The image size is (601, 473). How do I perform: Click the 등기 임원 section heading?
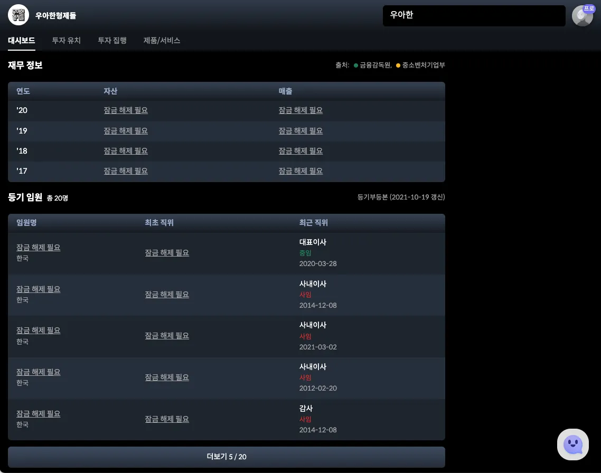pyautogui.click(x=25, y=197)
